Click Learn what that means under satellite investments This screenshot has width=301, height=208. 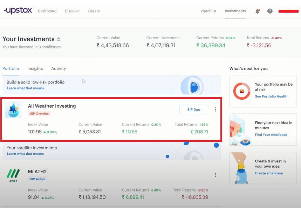[25, 154]
